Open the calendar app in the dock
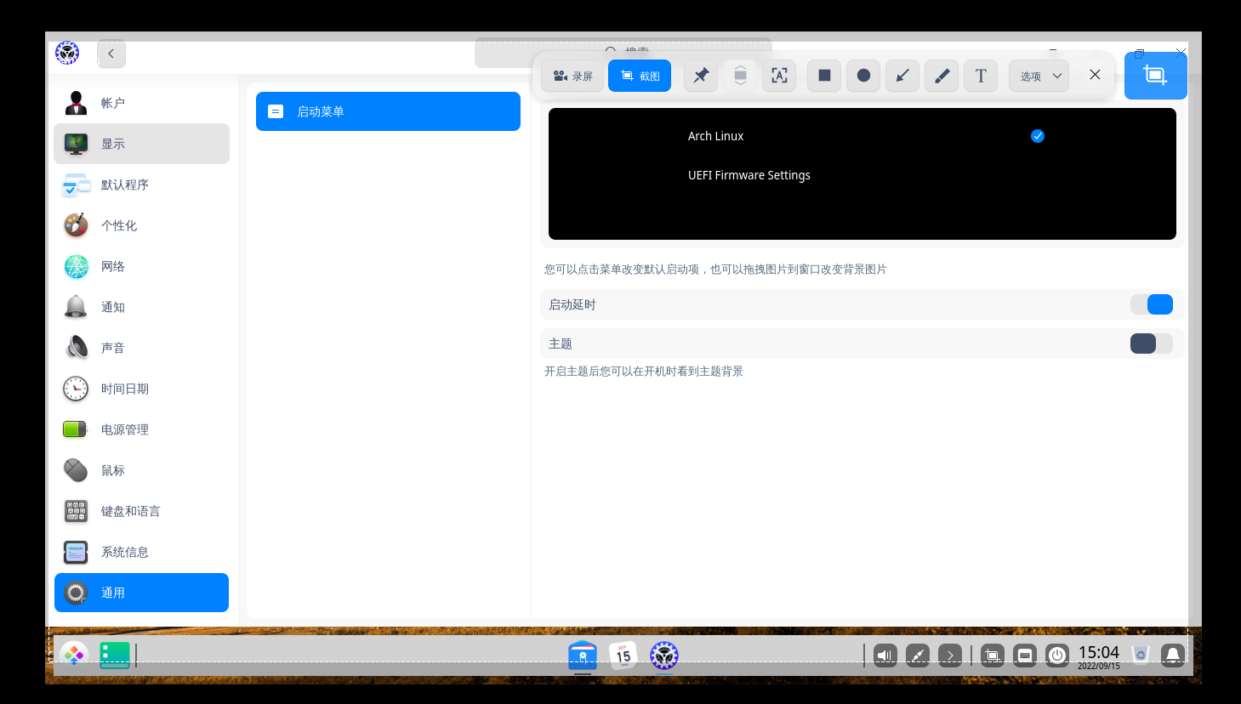 (x=623, y=655)
